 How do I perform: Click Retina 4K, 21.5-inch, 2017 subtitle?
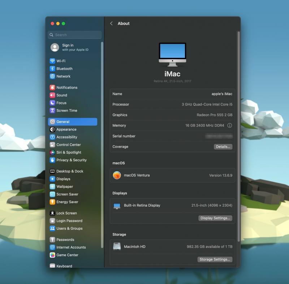point(172,81)
